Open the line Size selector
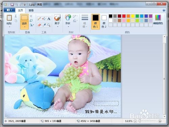This screenshot has height=127, width=169. point(85,21)
